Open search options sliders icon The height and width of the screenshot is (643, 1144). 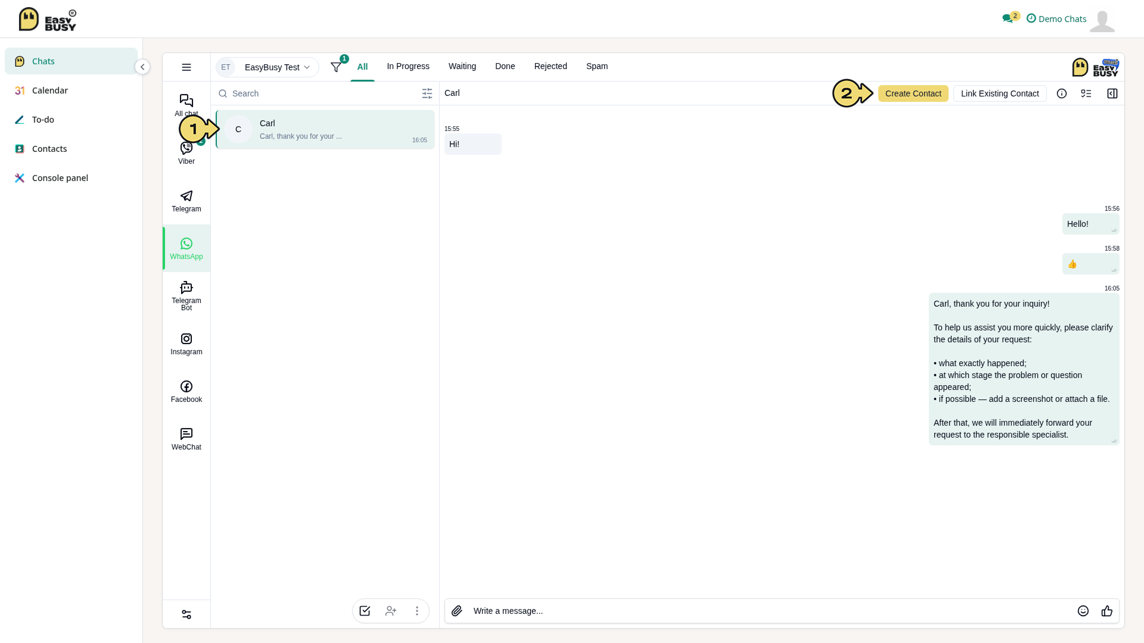click(427, 93)
